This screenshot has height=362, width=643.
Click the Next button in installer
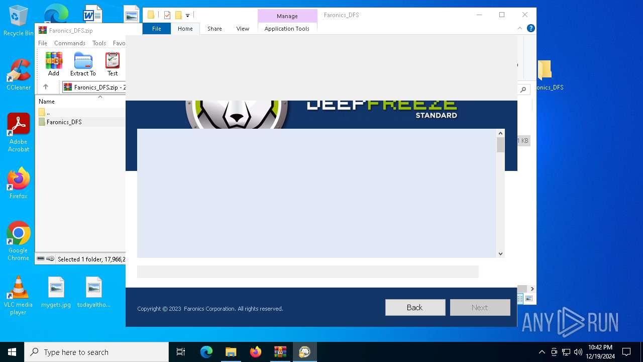(x=480, y=307)
